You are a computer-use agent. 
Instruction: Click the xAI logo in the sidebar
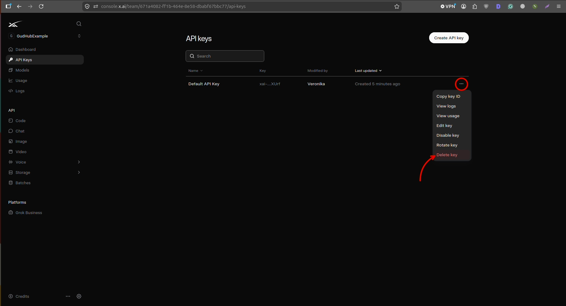tap(15, 24)
